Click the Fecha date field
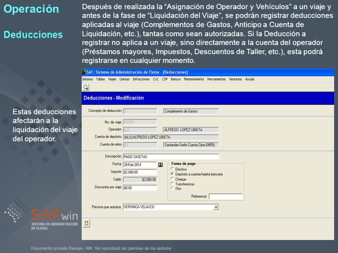The image size is (338, 253). pos(140,165)
